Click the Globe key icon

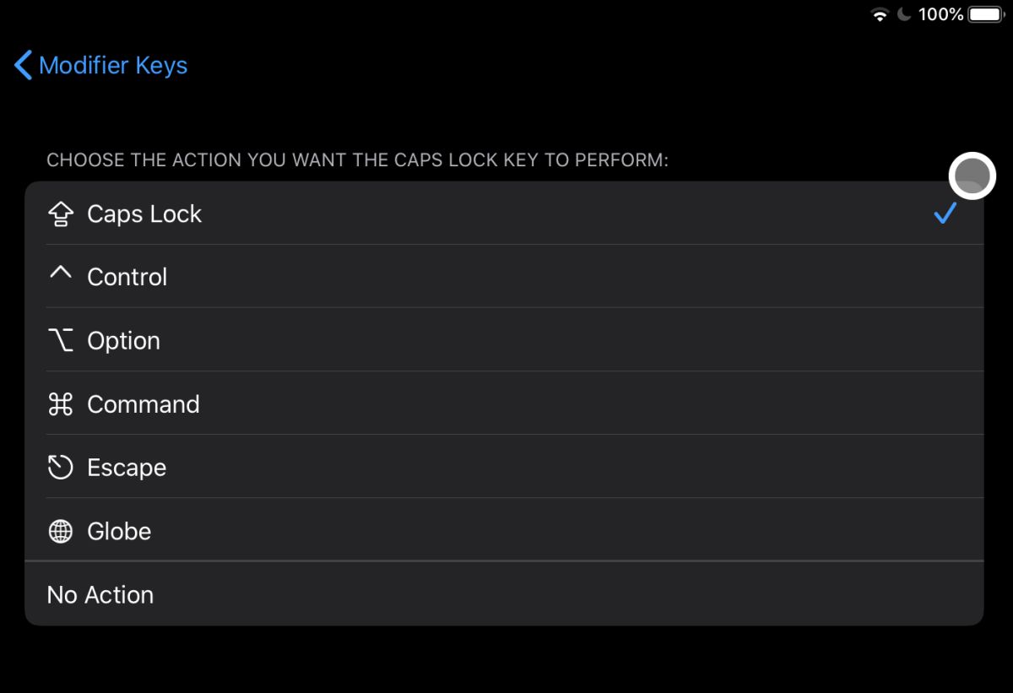60,531
